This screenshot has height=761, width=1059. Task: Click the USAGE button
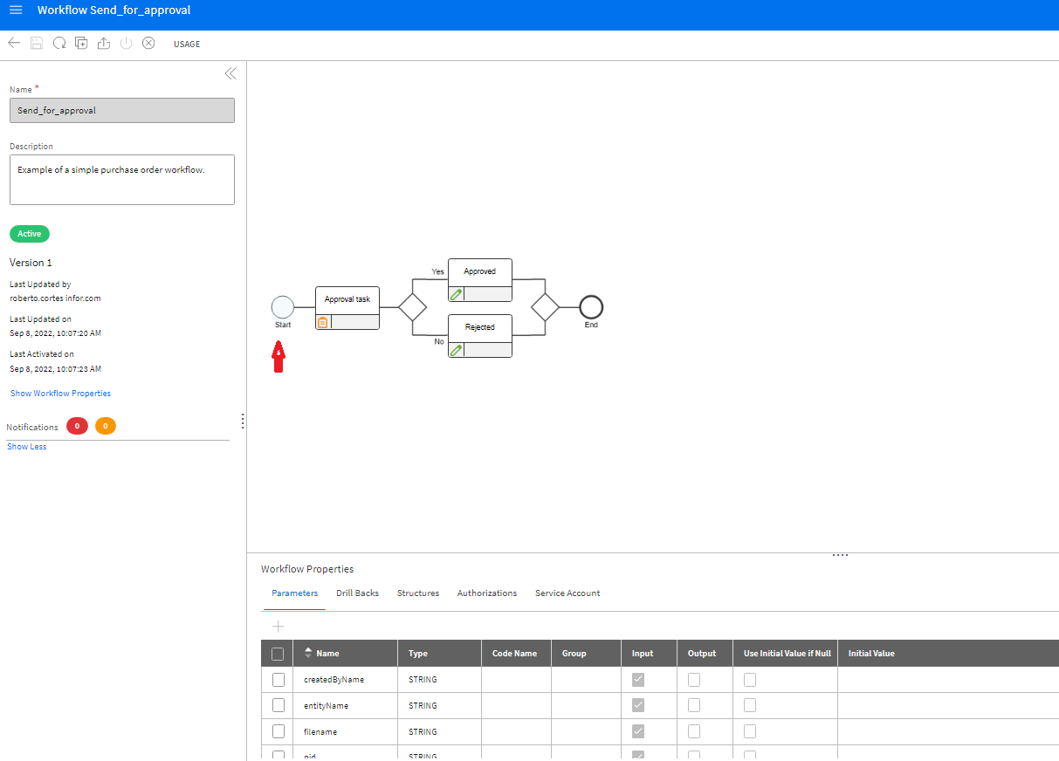(x=187, y=45)
